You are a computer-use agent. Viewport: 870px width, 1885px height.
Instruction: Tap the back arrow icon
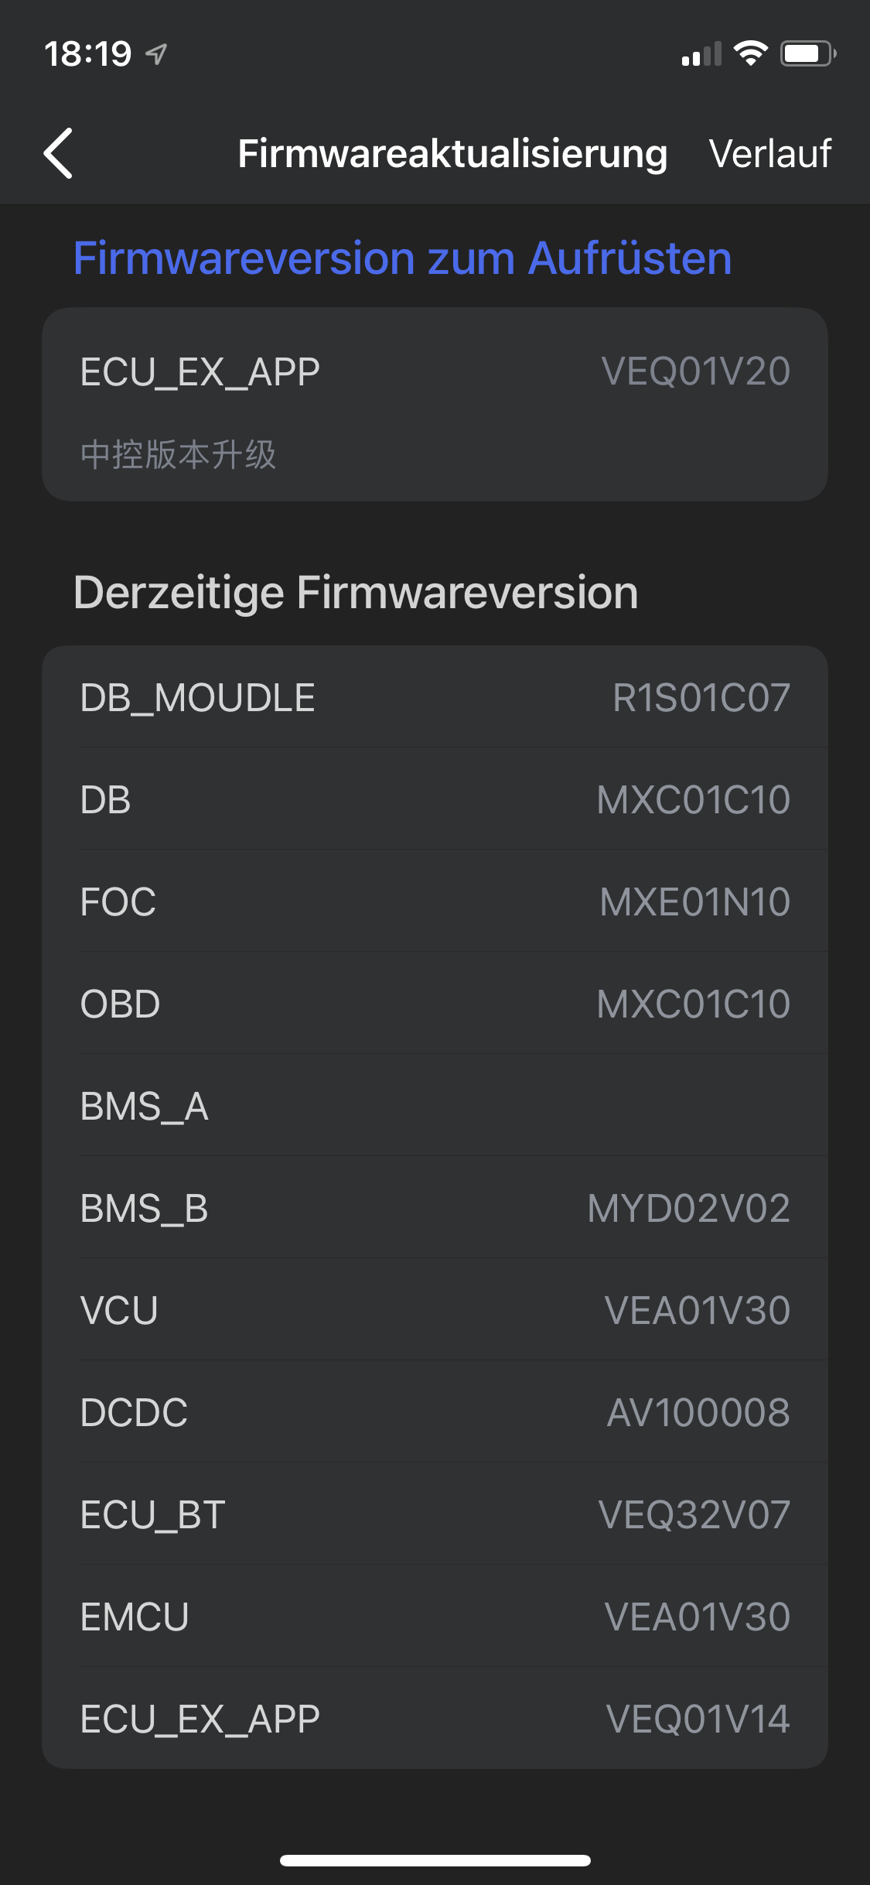click(59, 153)
